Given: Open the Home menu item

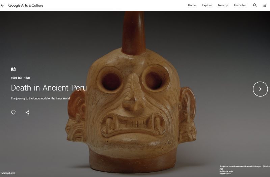Looking at the screenshot, I should point(192,5).
